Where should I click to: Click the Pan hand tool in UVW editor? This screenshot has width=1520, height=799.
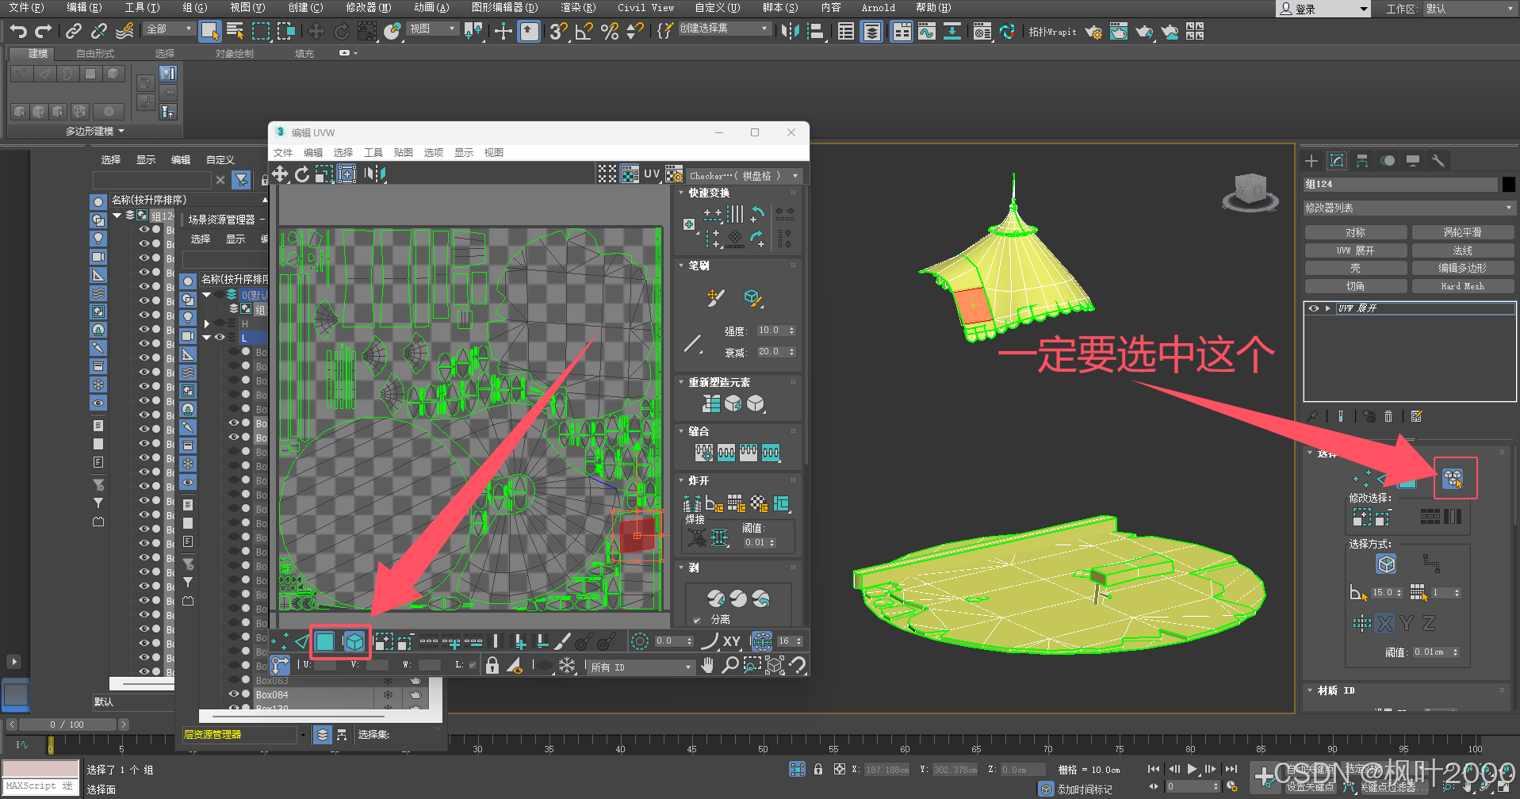(x=708, y=665)
